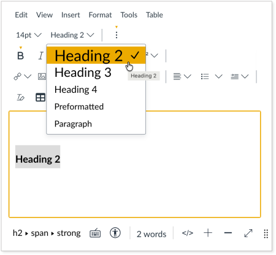The height and width of the screenshot is (255, 276).
Task: Click the fullscreen expand icon
Action: pyautogui.click(x=248, y=233)
